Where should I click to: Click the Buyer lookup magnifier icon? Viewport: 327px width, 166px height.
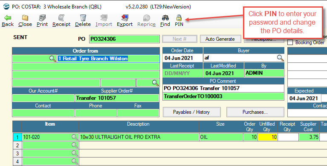(280, 58)
